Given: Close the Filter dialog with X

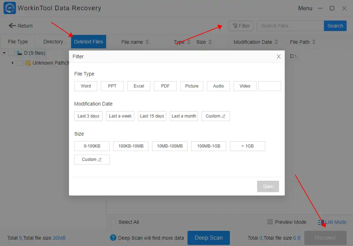Looking at the screenshot, I should click(x=278, y=56).
